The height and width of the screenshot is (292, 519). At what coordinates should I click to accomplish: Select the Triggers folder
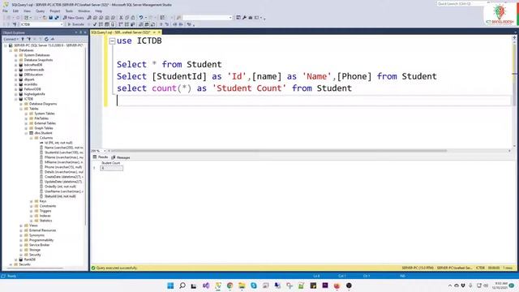click(45, 211)
